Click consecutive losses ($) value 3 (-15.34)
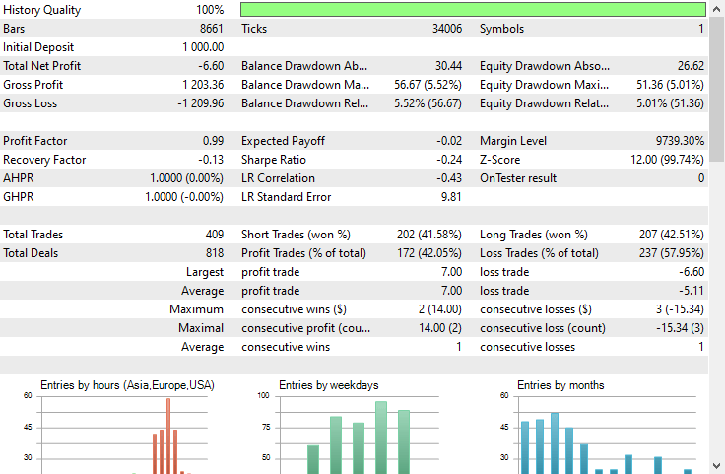725x474 pixels. tap(680, 309)
